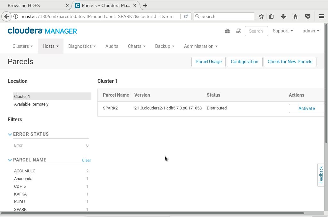Screen dimensions: 328x217
Task: Show site information icon in address bar
Action: point(16,16)
